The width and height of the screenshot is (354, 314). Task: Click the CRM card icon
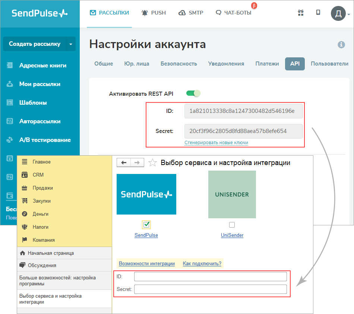[25, 175]
